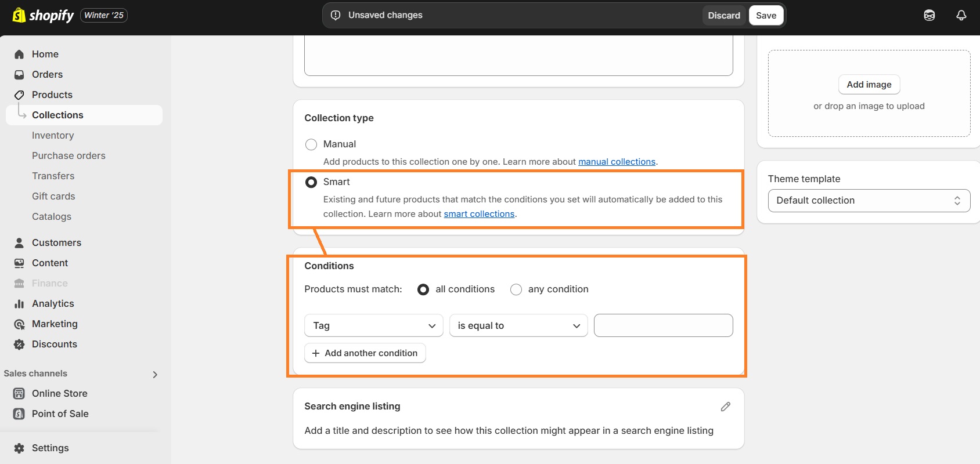The image size is (980, 464).
Task: Click the plus icon in Add another condition
Action: (x=316, y=353)
